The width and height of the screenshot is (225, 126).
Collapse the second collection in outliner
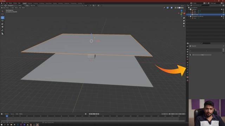[x=189, y=16]
